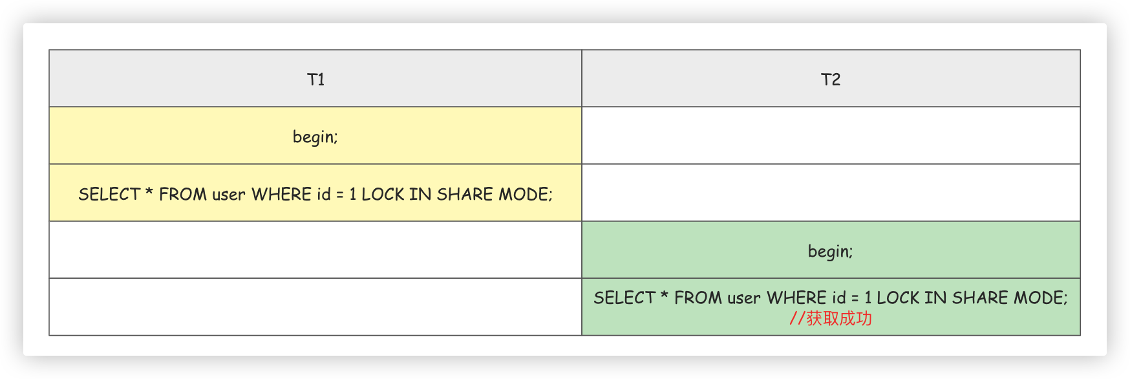The height and width of the screenshot is (379, 1130).
Task: Click T2's SELECT LOCK IN SHARE MODE statement
Action: 831,298
